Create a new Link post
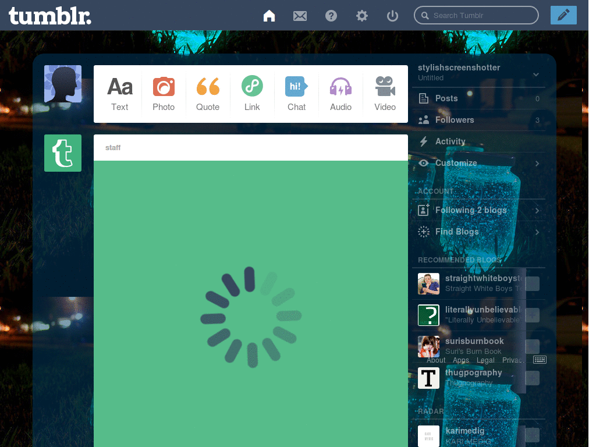The image size is (596, 447). pos(252,94)
